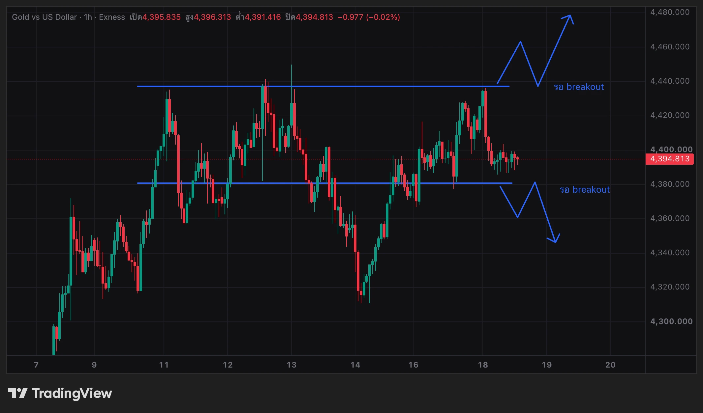Click date label 12 on time axis
This screenshot has width=703, height=413.
[228, 365]
